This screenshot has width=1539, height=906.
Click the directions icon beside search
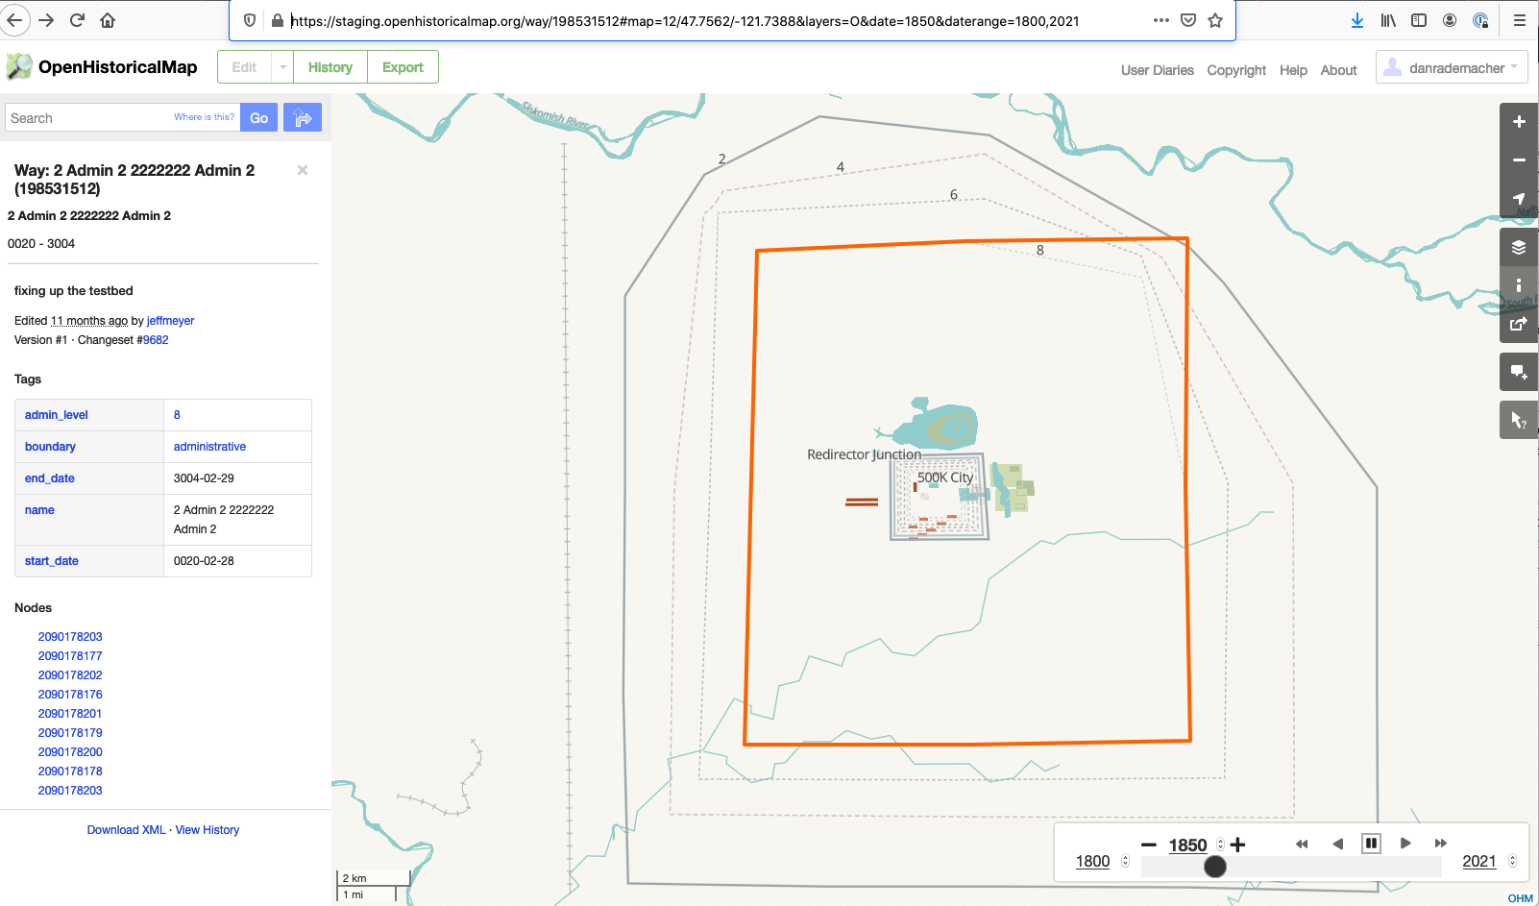pyautogui.click(x=303, y=117)
